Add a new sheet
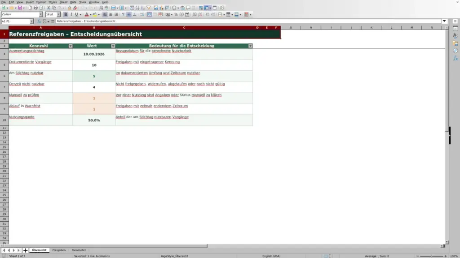 [x=25, y=250]
